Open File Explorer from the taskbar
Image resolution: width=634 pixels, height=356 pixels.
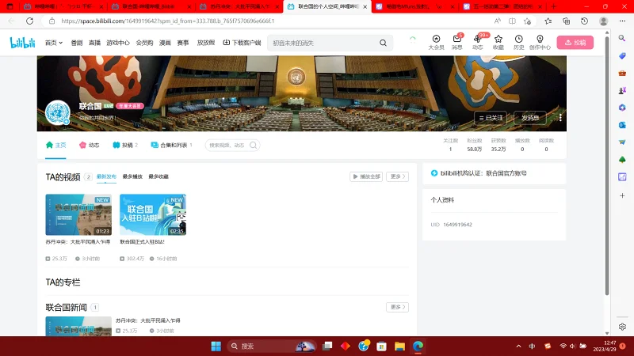click(399, 347)
